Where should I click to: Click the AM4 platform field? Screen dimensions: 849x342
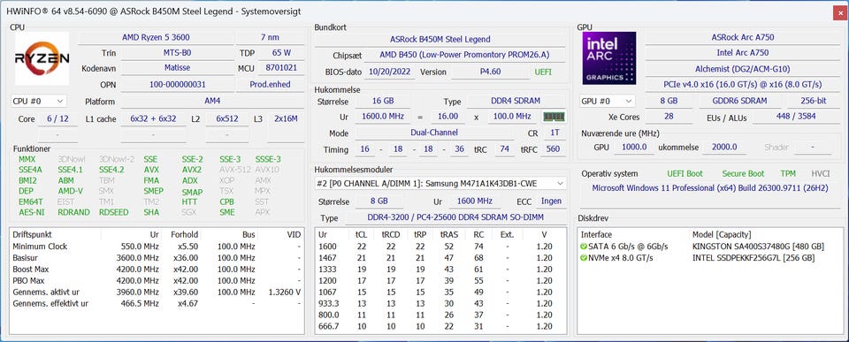pyautogui.click(x=213, y=102)
